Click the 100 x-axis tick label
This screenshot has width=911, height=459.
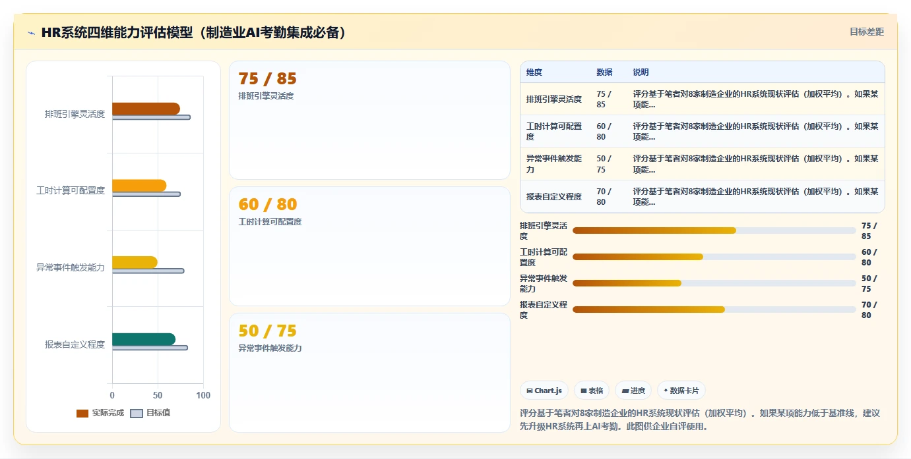(203, 395)
